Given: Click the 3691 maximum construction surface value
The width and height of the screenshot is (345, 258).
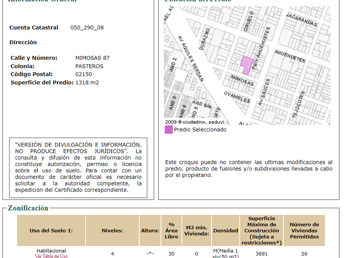Looking at the screenshot, I should coord(261,254).
